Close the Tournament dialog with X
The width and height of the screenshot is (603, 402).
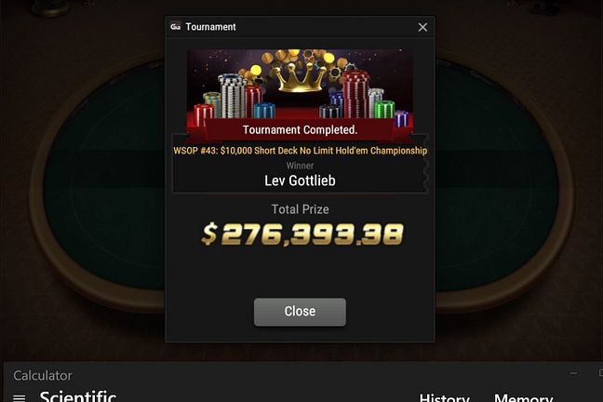(x=422, y=27)
